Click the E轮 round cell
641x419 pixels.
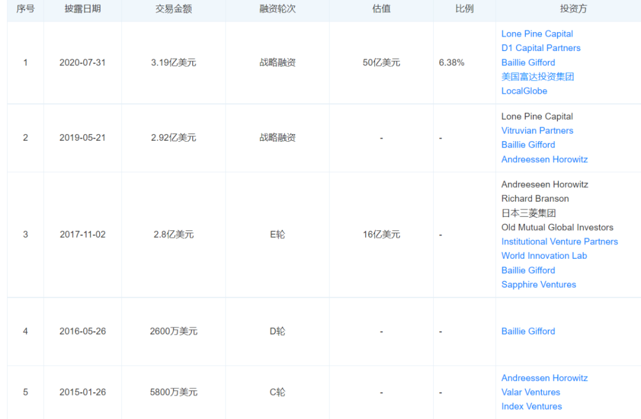[278, 234]
